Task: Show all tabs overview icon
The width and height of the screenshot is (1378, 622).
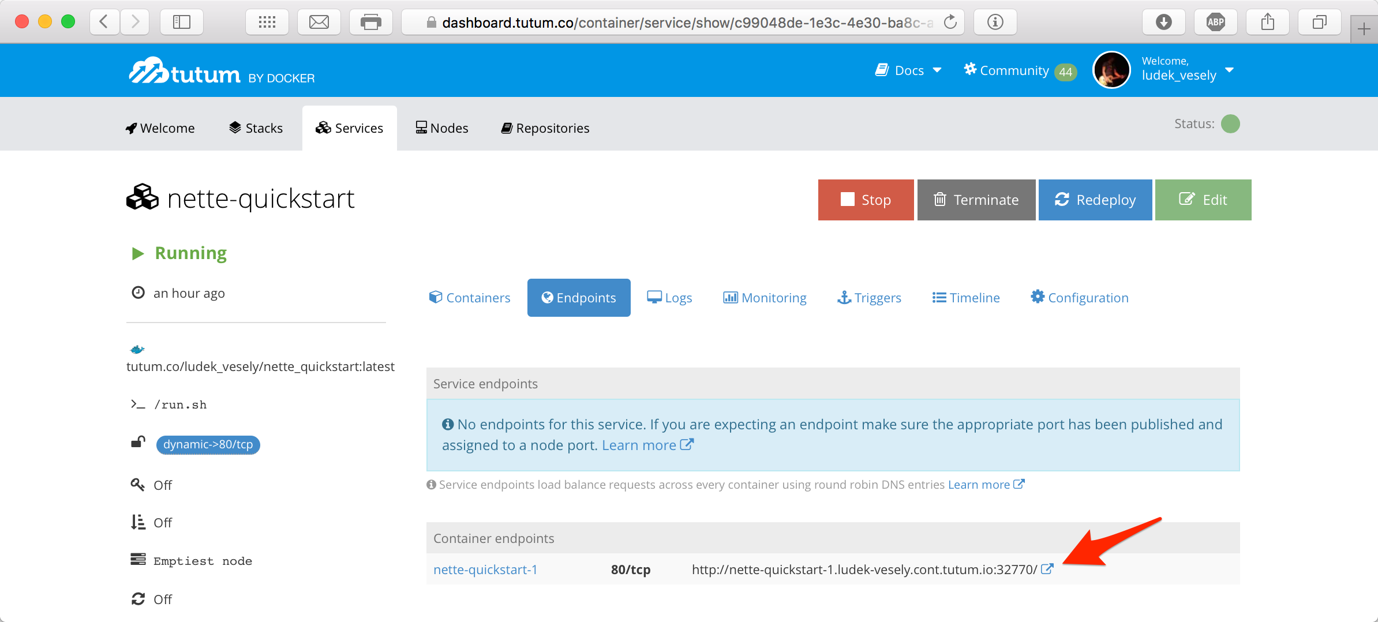Action: (1320, 22)
